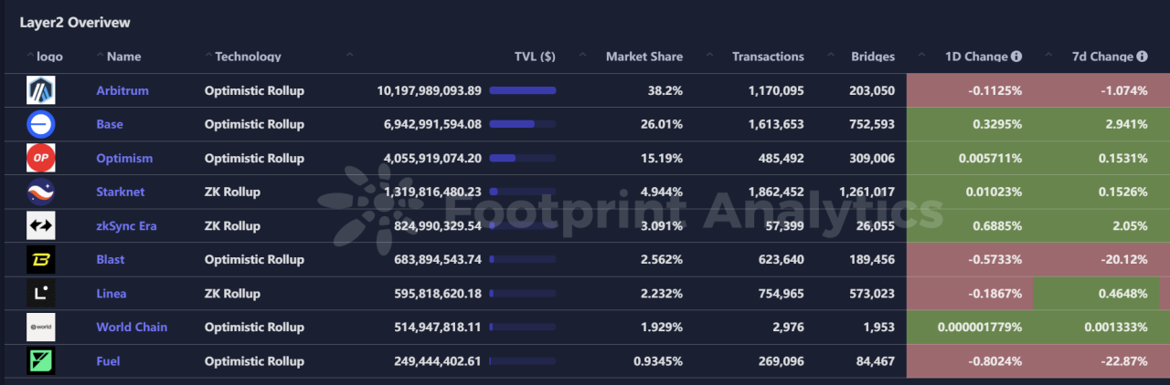Screen dimensions: 1170x385
Task: Sort by Market Share column header
Action: (x=643, y=57)
